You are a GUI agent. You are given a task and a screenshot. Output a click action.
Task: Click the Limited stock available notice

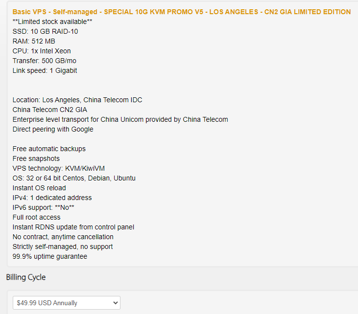tap(52, 22)
